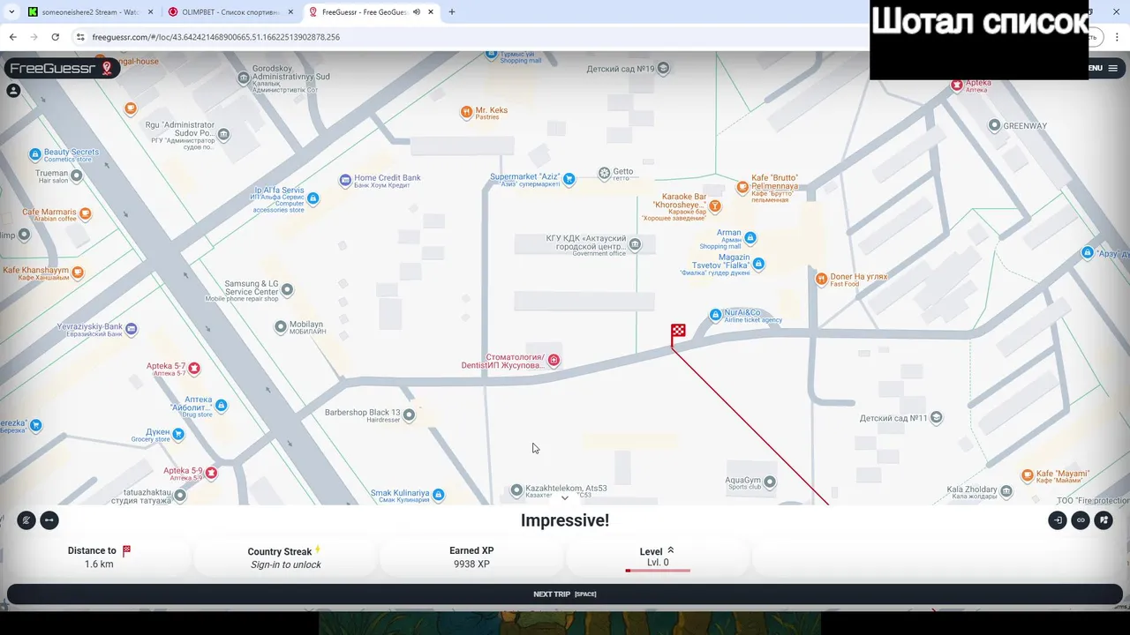The width and height of the screenshot is (1130, 635).
Task: Select the FreeGuessr browser tab
Action: [x=369, y=12]
